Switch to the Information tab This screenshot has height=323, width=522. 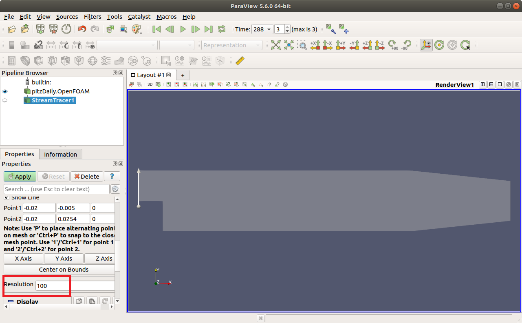[60, 154]
